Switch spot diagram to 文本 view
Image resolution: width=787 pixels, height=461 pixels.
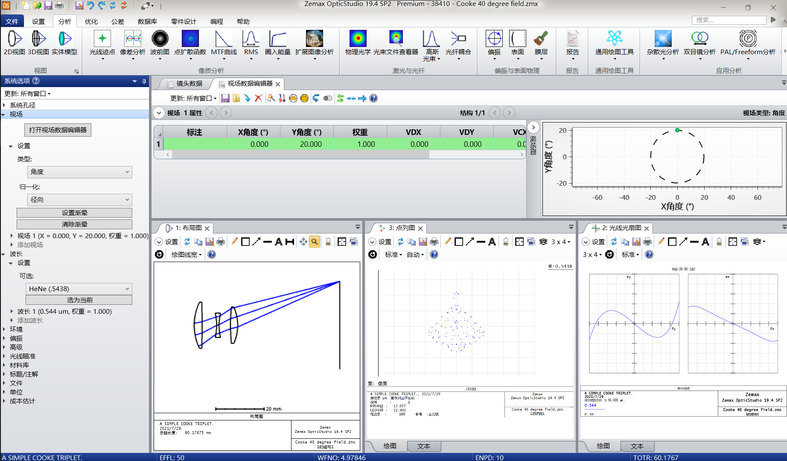(x=424, y=446)
